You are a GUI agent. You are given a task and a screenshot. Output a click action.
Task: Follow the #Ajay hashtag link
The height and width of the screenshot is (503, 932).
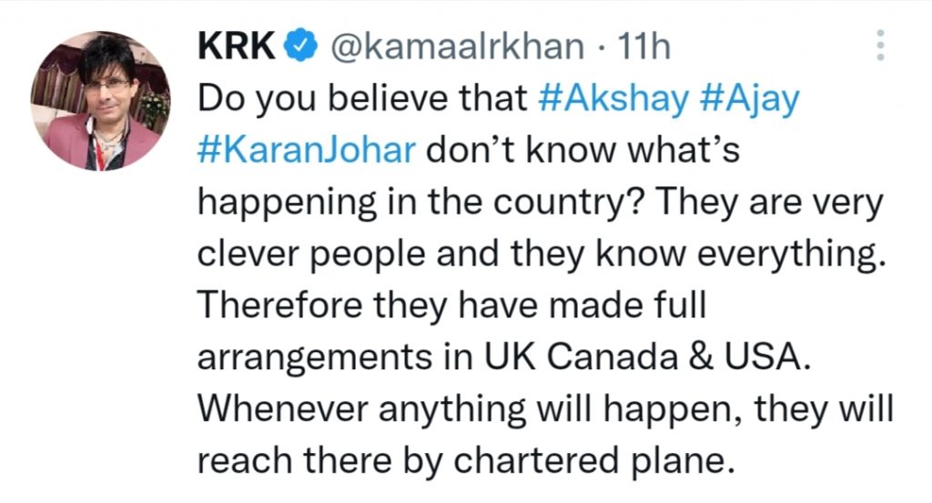pyautogui.click(x=750, y=99)
